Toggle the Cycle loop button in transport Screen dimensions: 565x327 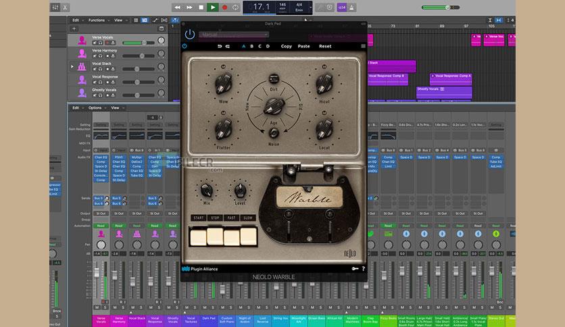(235, 7)
